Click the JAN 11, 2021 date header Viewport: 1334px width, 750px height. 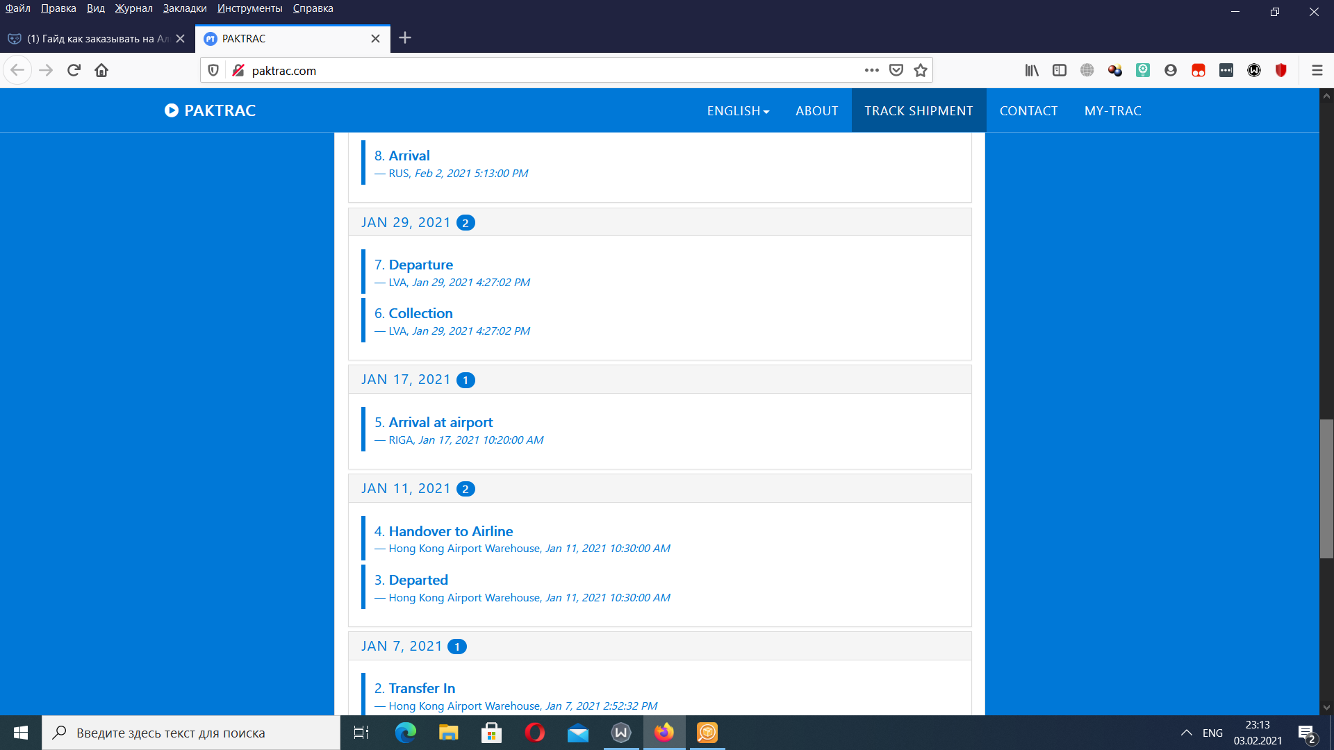(659, 489)
